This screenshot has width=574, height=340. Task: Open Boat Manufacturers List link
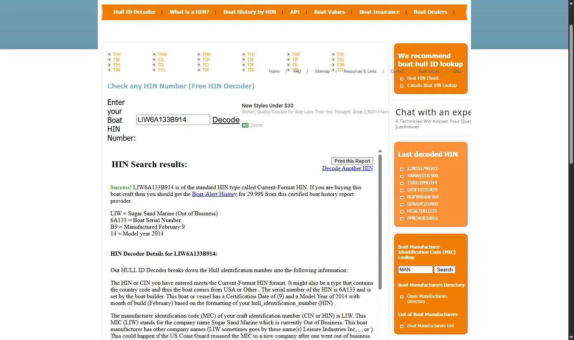(x=430, y=326)
